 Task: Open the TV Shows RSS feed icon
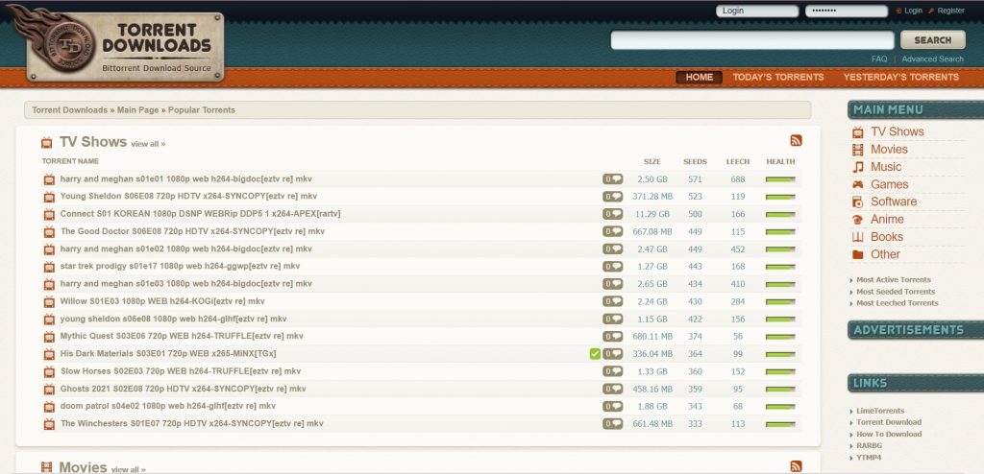(x=796, y=140)
